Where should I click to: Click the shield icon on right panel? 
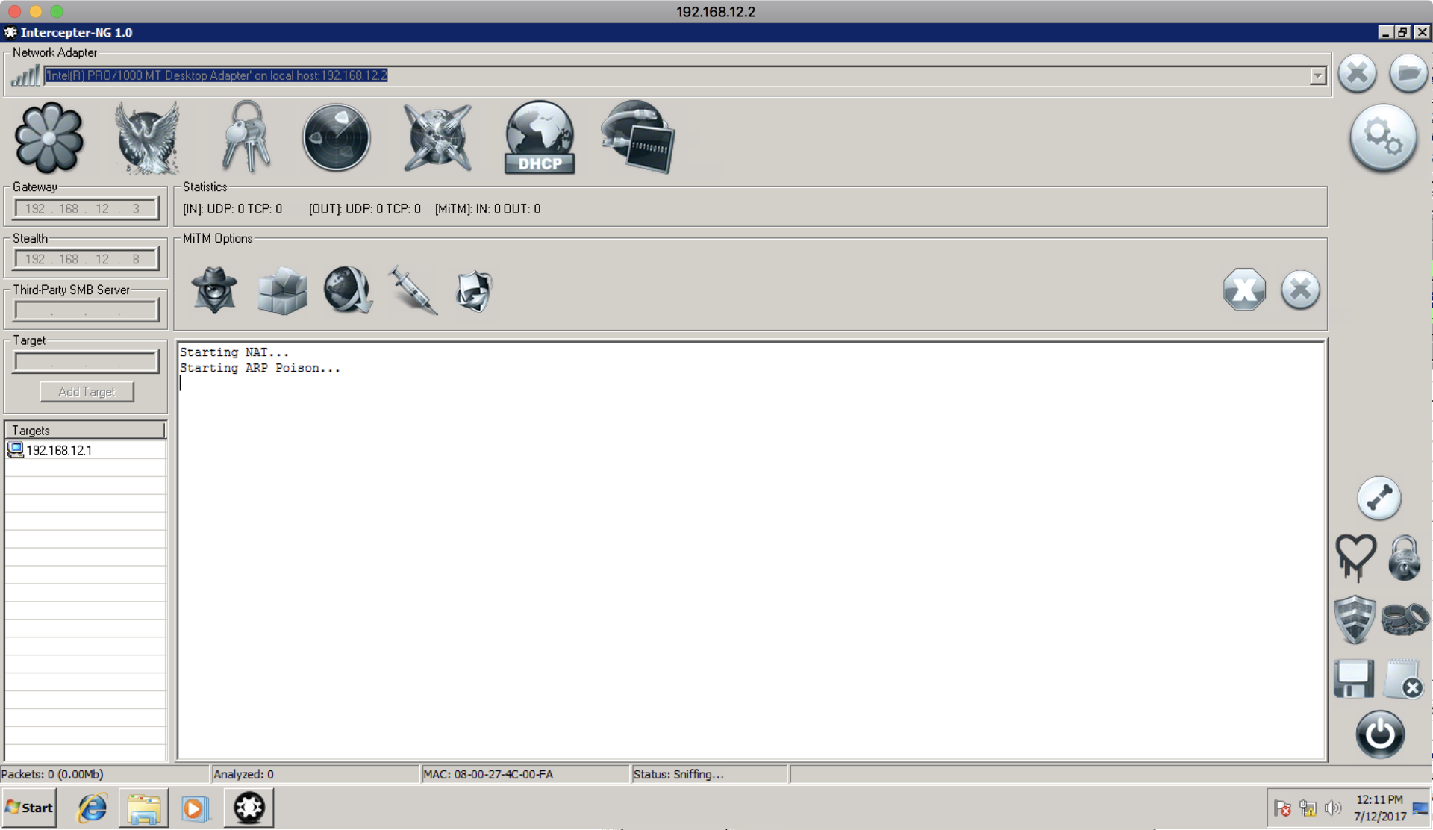(x=1355, y=619)
